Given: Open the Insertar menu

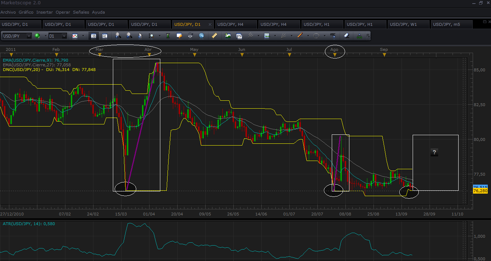Looking at the screenshot, I should [45, 12].
